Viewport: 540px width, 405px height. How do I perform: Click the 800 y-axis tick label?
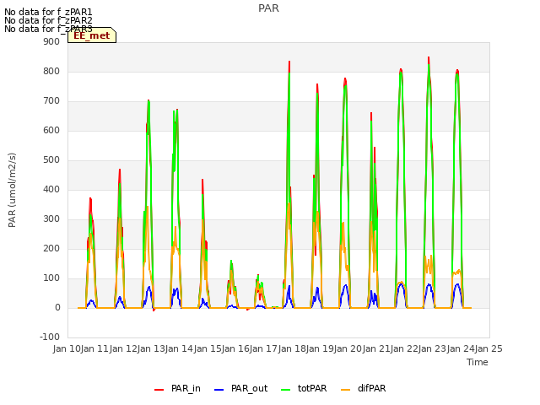point(51,72)
